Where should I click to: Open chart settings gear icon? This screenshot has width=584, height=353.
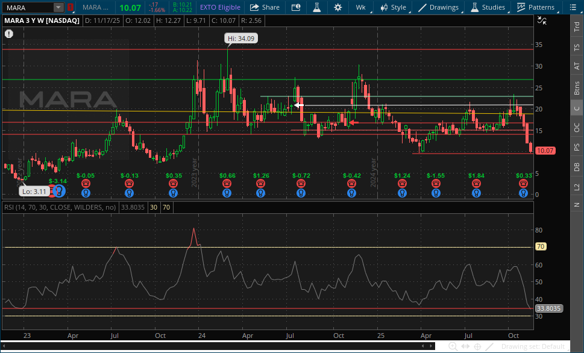pyautogui.click(x=338, y=7)
